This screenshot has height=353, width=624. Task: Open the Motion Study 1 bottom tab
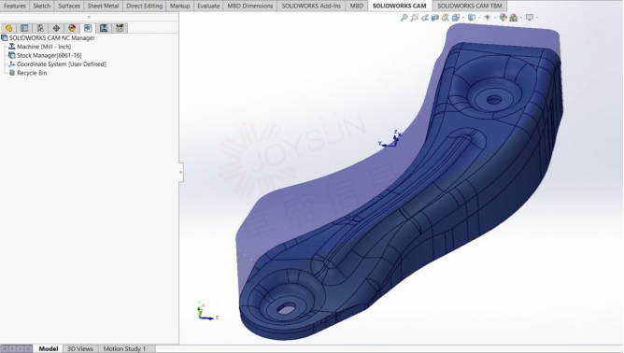tap(124, 348)
